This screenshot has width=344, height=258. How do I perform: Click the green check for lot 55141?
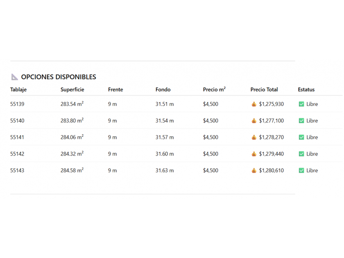click(x=301, y=137)
